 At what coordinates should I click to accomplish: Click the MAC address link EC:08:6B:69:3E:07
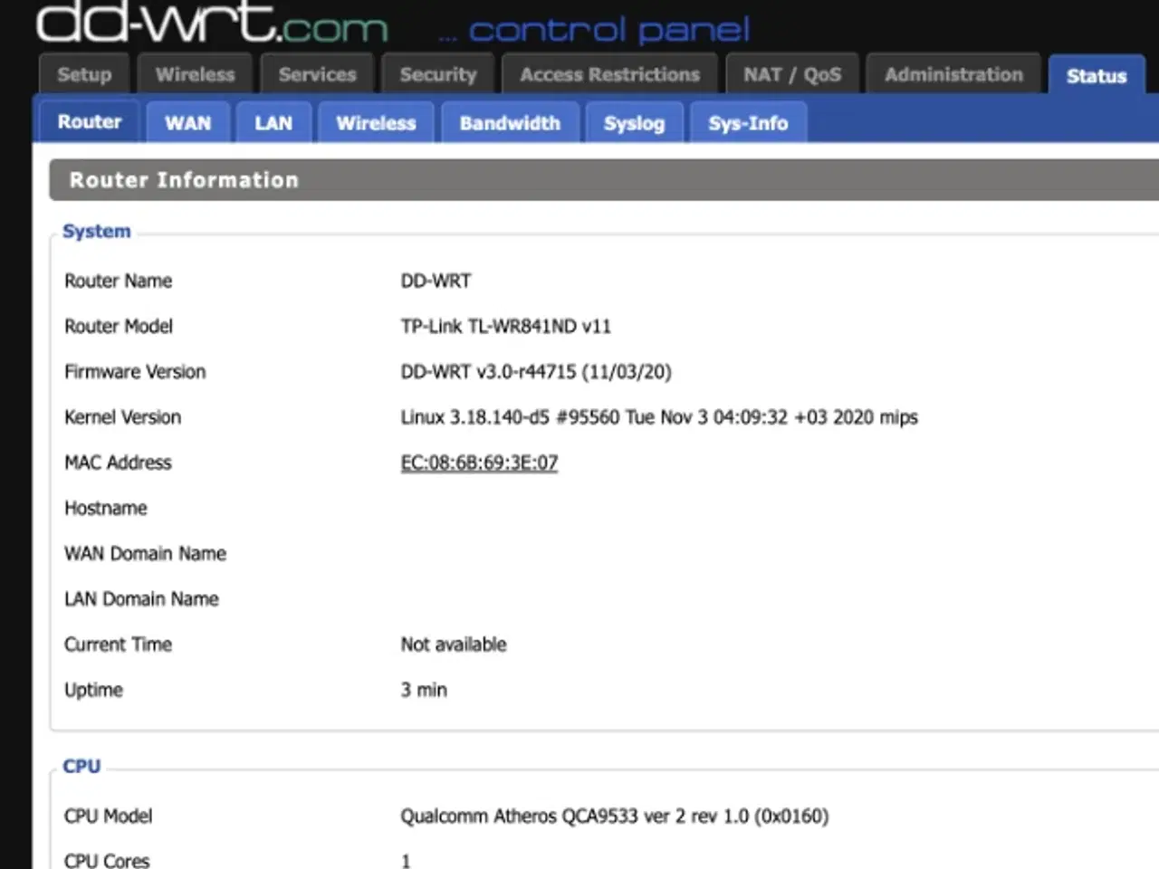tap(479, 463)
